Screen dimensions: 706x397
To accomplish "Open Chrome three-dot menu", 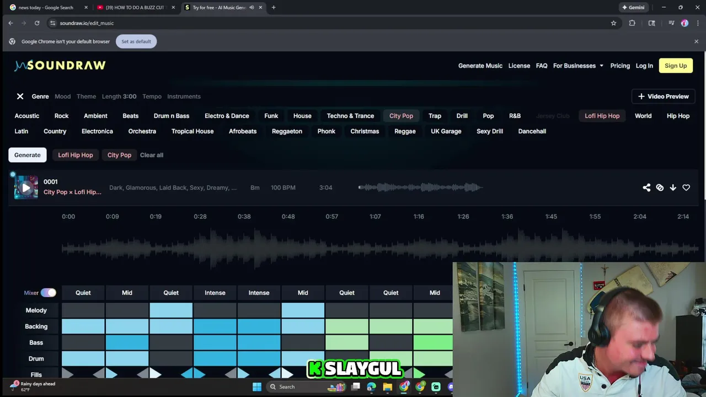I will 698,23.
